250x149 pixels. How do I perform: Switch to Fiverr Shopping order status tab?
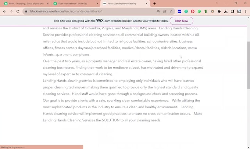point(26,4)
